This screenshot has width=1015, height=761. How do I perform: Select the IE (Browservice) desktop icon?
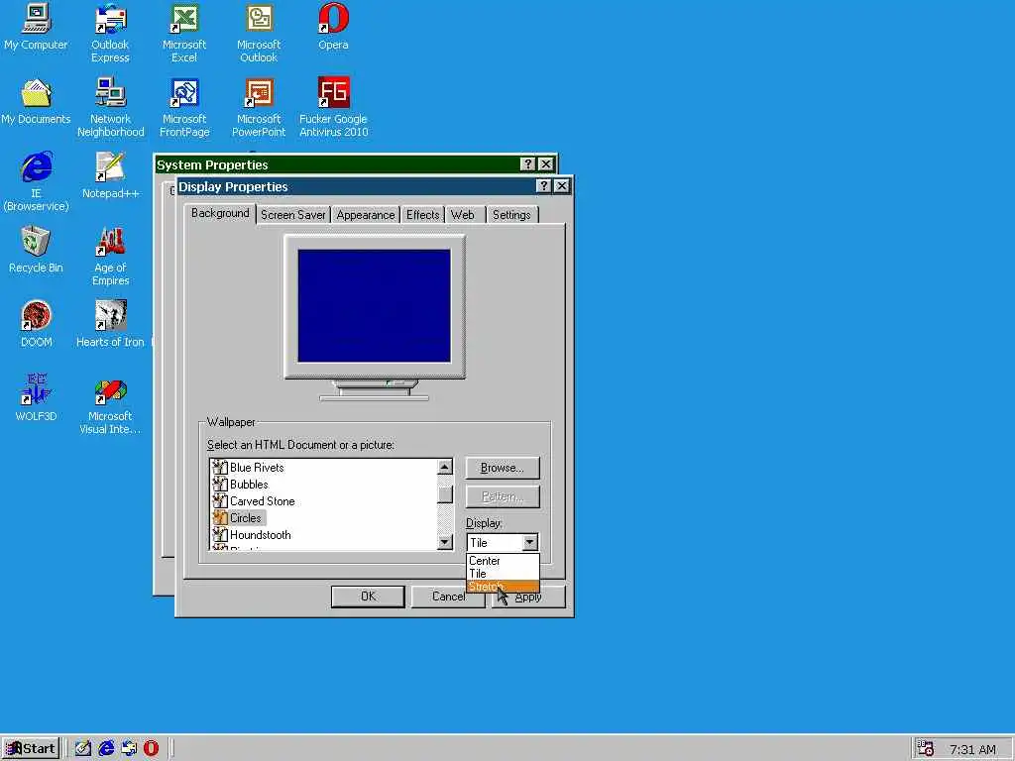36,182
